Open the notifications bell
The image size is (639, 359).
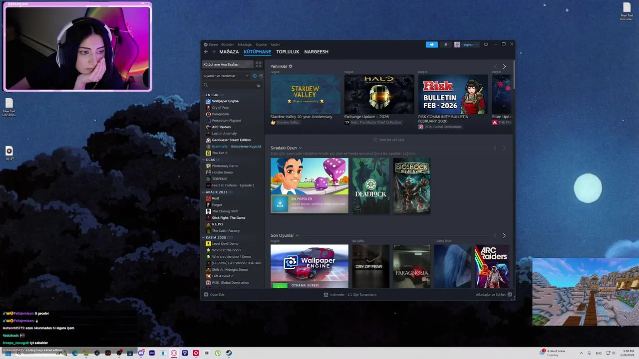[446, 44]
